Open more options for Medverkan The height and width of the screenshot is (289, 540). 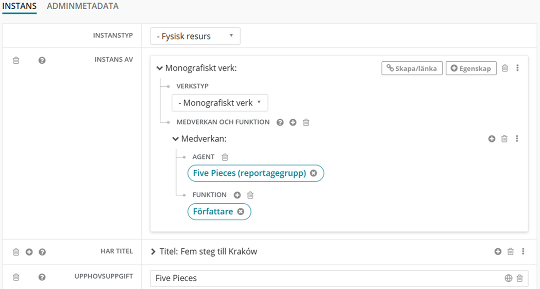pos(517,138)
